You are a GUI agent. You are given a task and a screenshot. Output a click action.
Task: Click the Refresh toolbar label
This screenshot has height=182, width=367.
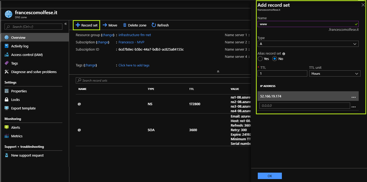[x=163, y=25]
